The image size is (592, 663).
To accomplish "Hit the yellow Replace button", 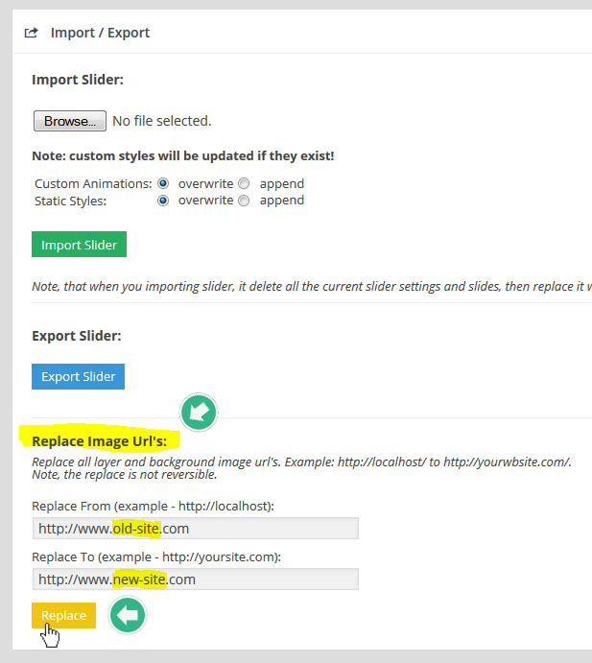I will pos(63,615).
